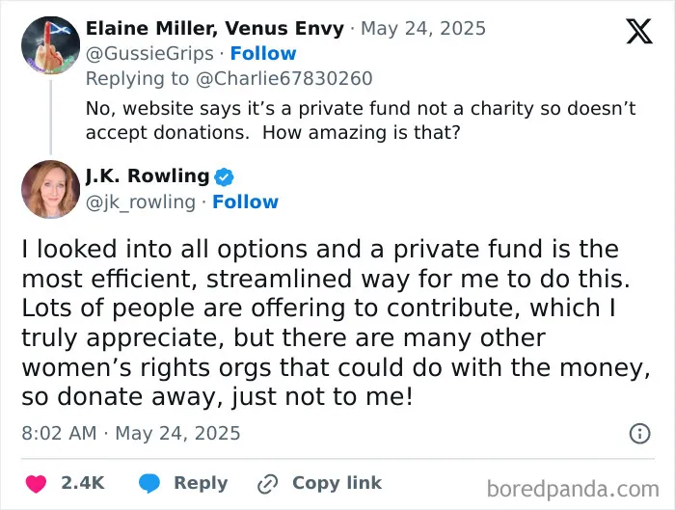Click J.K. Rowling's verified badge

(x=224, y=176)
